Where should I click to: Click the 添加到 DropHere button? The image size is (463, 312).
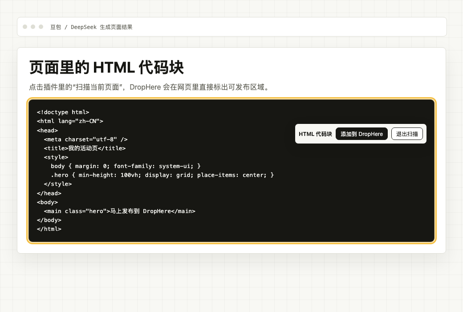(361, 134)
